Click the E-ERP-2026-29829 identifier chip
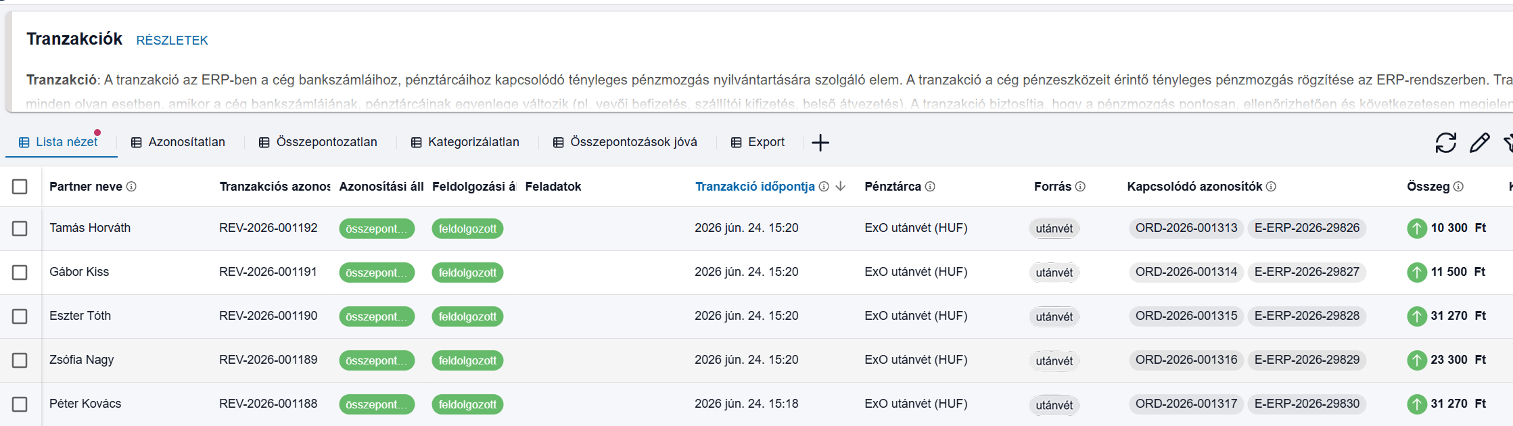1513x426 pixels. [1307, 360]
